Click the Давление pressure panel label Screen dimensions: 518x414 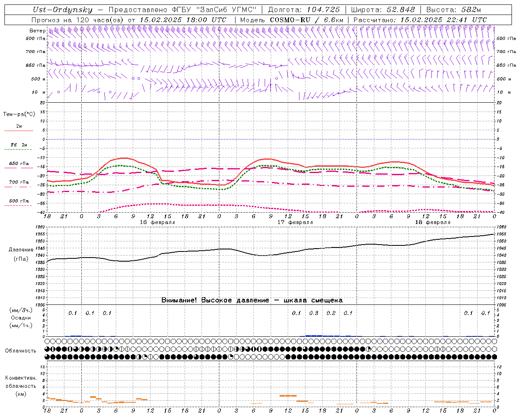[x=21, y=250]
